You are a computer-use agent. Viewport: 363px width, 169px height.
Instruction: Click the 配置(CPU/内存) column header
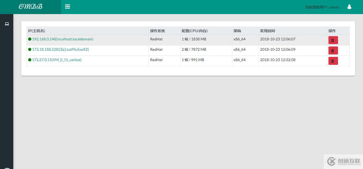click(195, 31)
